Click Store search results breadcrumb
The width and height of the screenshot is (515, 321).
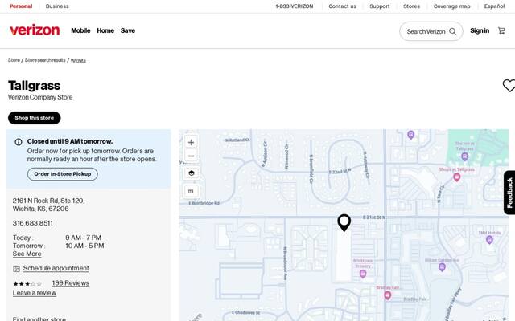45,60
